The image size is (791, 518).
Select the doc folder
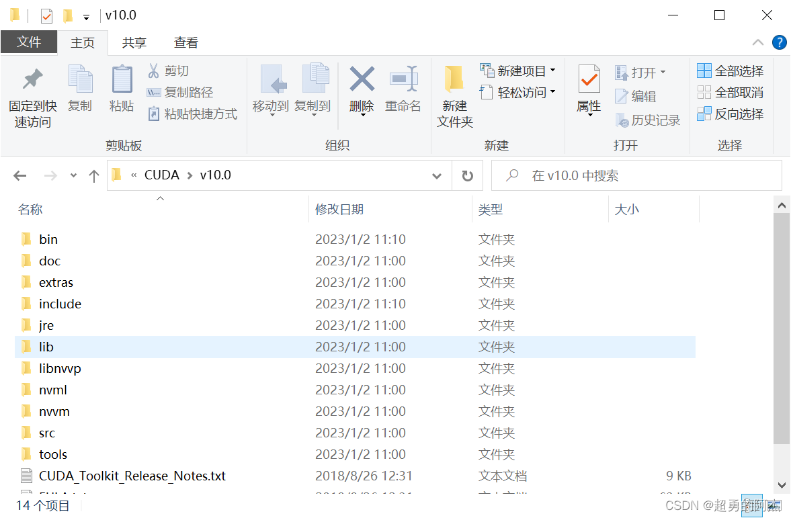tap(355, 261)
